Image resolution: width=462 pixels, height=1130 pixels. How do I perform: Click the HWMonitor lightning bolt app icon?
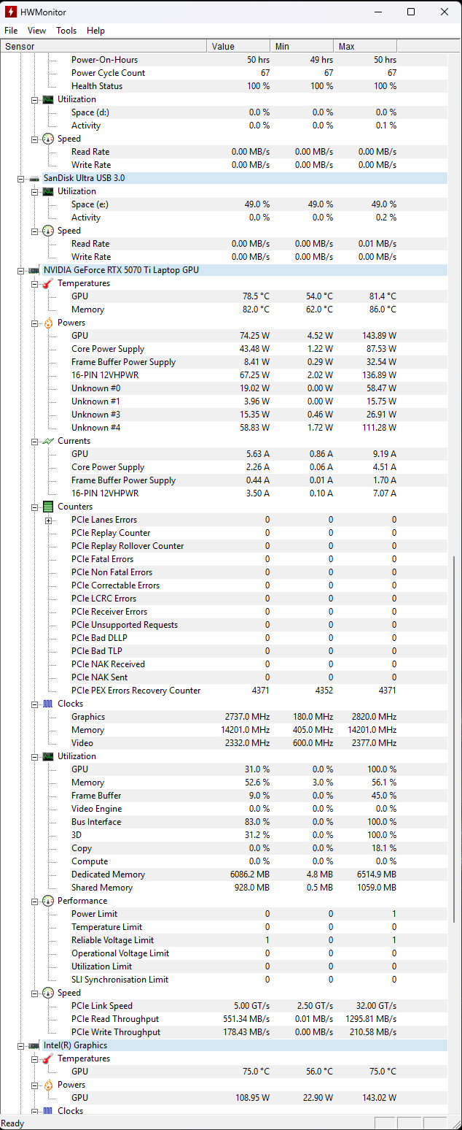[x=10, y=12]
